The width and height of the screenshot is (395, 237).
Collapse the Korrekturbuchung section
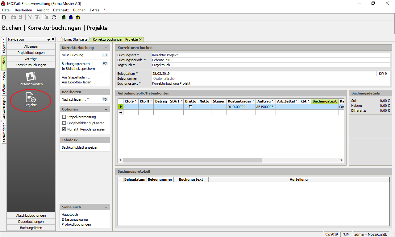106,48
